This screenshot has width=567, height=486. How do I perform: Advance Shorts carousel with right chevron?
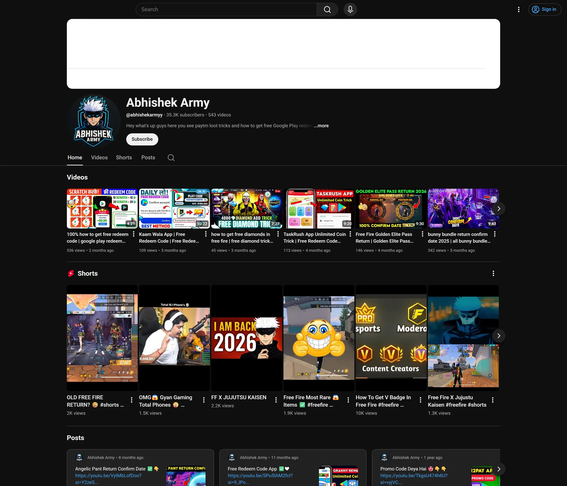tap(498, 336)
